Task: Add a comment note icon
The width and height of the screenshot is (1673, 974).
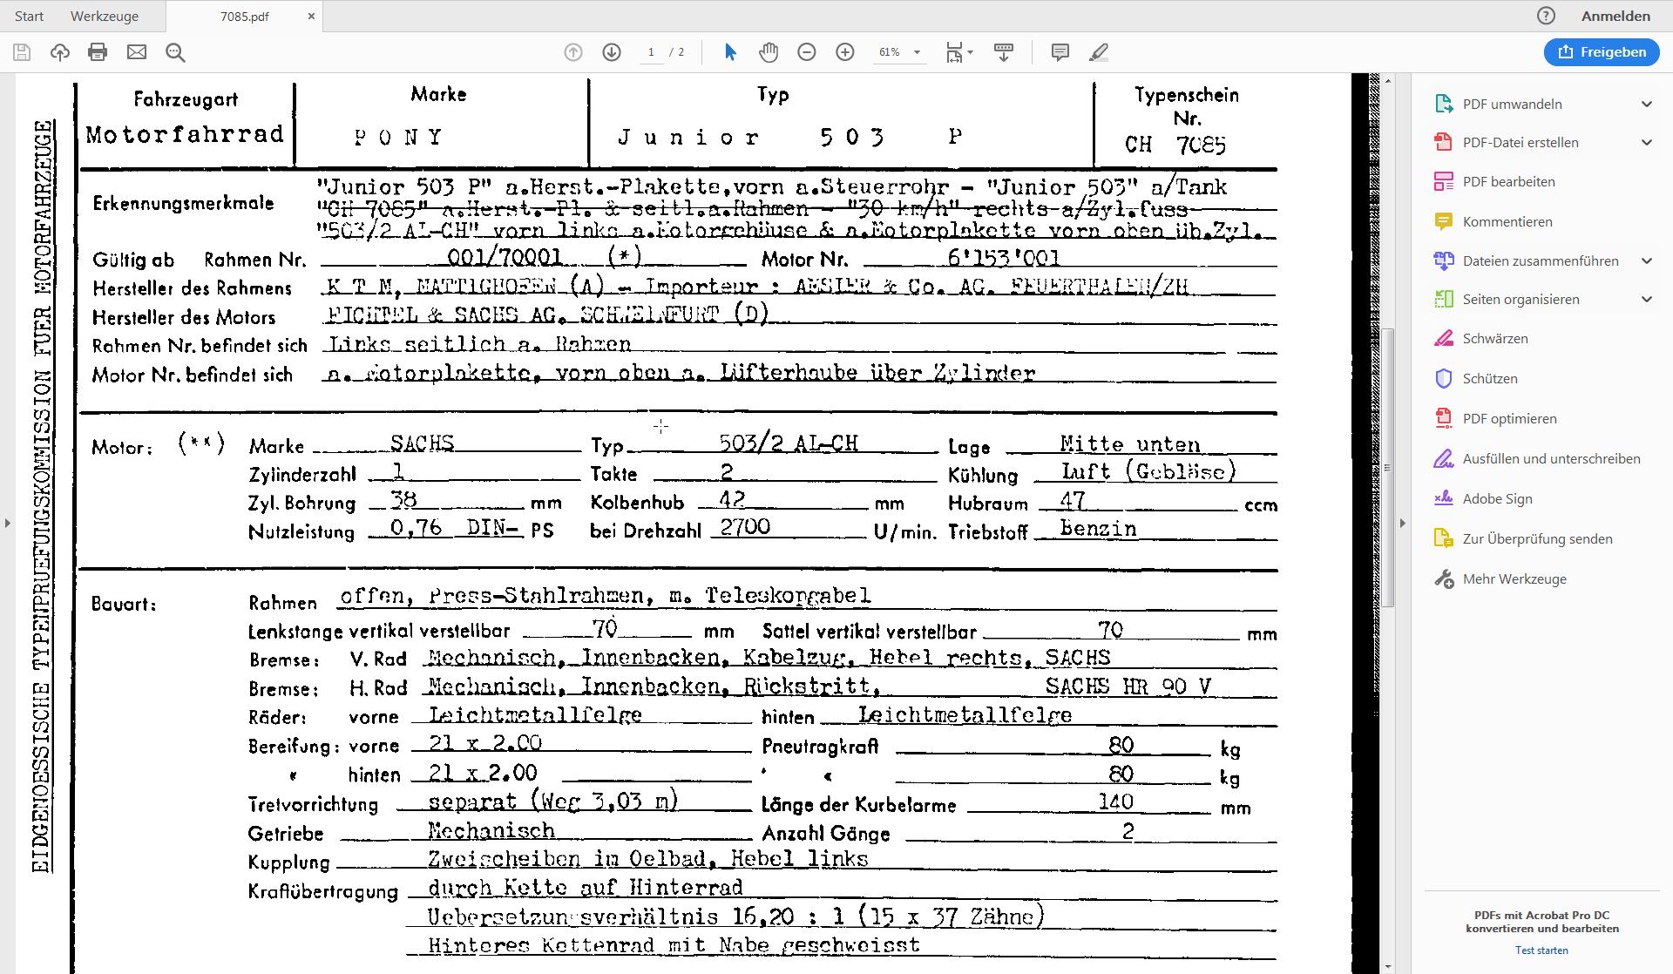Action: [x=1060, y=52]
